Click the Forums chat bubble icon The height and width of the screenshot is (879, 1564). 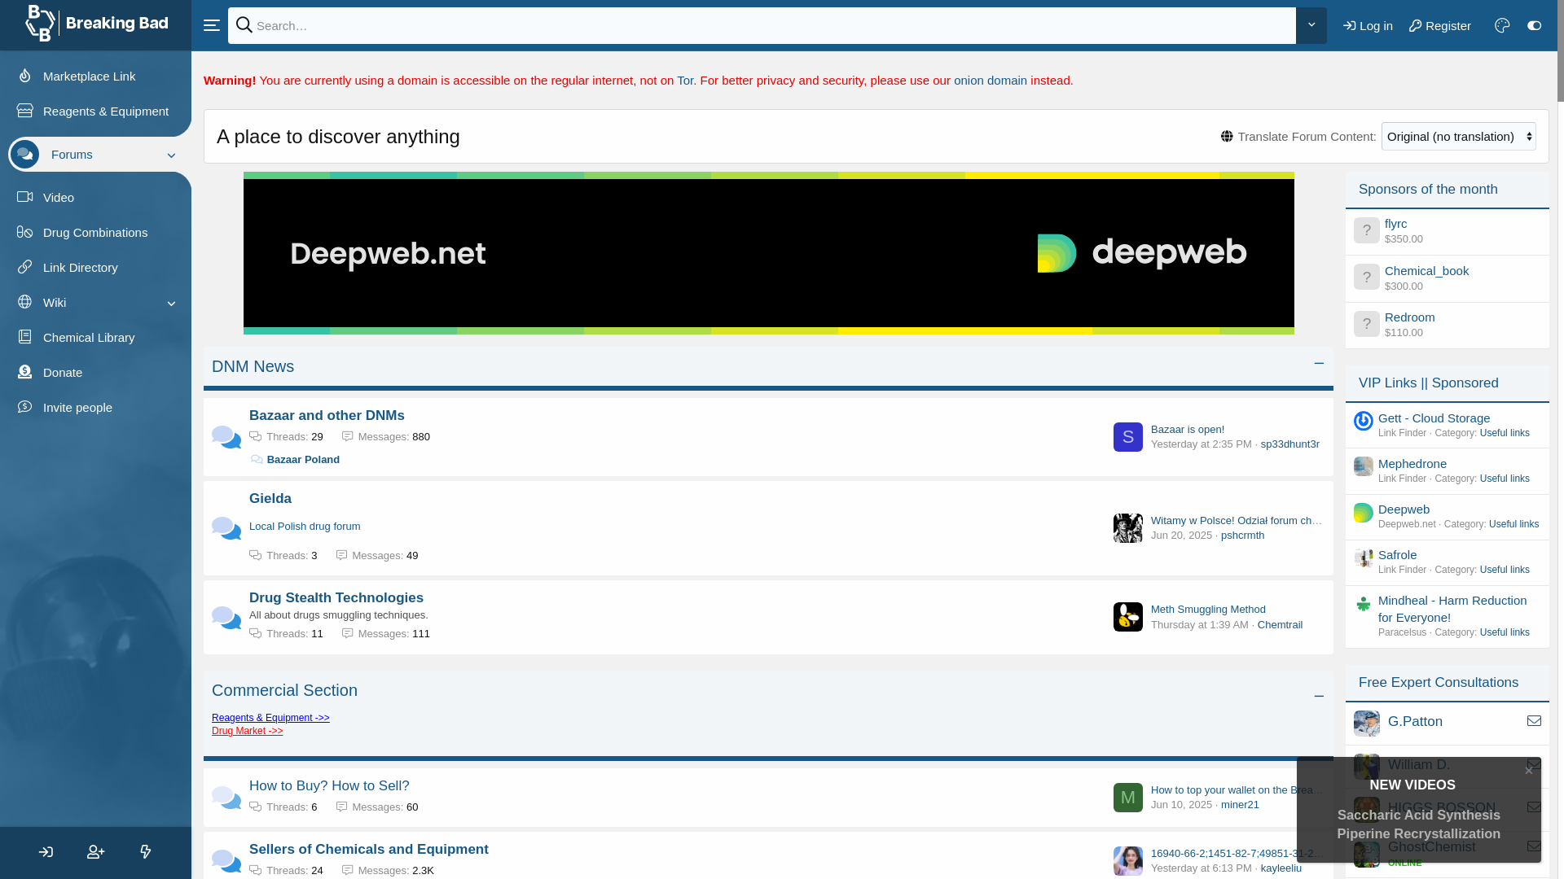[24, 154]
